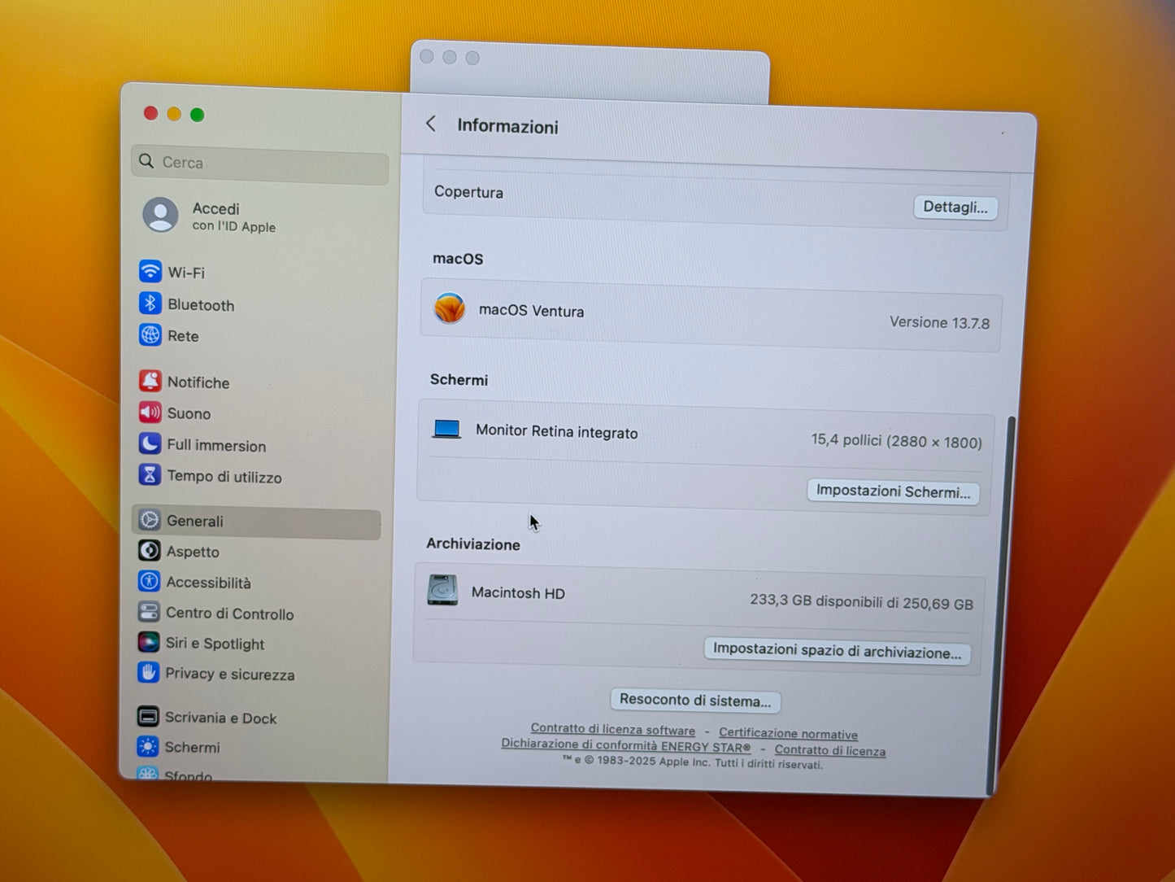Screen dimensions: 1175x882
Task: Go back using the chevron arrow
Action: (431, 124)
